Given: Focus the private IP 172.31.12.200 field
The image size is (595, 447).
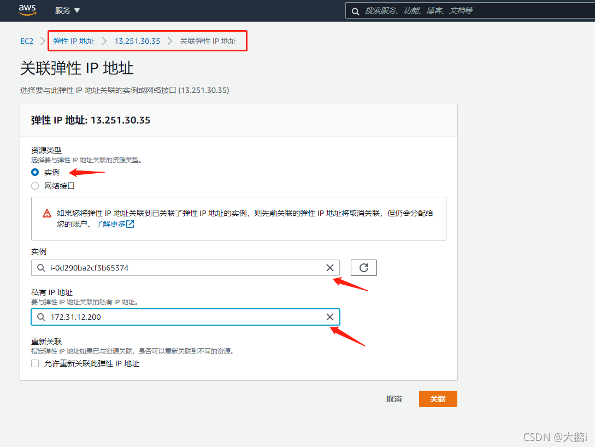Looking at the screenshot, I should coord(186,317).
